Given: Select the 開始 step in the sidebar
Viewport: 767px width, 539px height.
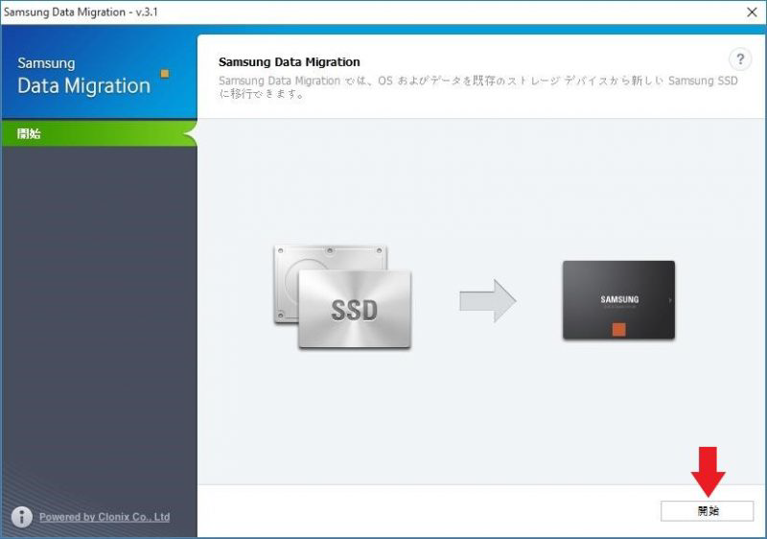Looking at the screenshot, I should click(100, 133).
